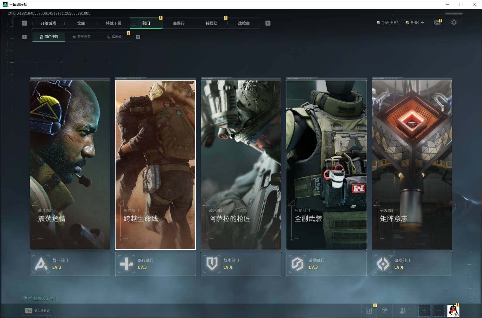Open the settings gear icon
Image resolution: width=482 pixels, height=318 pixels.
(x=454, y=23)
